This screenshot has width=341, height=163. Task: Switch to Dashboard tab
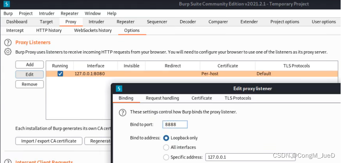pos(17,22)
